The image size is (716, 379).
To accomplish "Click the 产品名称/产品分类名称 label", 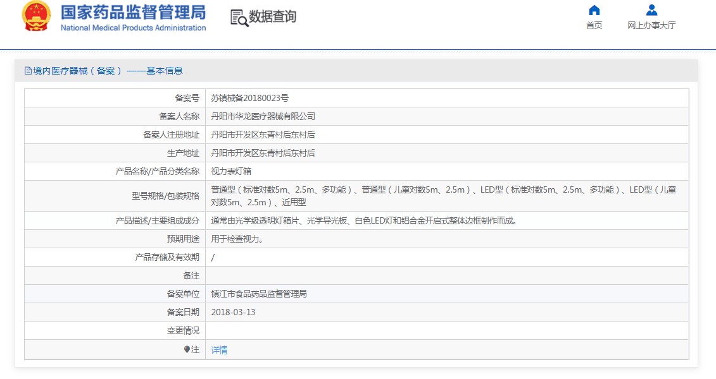I will (158, 171).
